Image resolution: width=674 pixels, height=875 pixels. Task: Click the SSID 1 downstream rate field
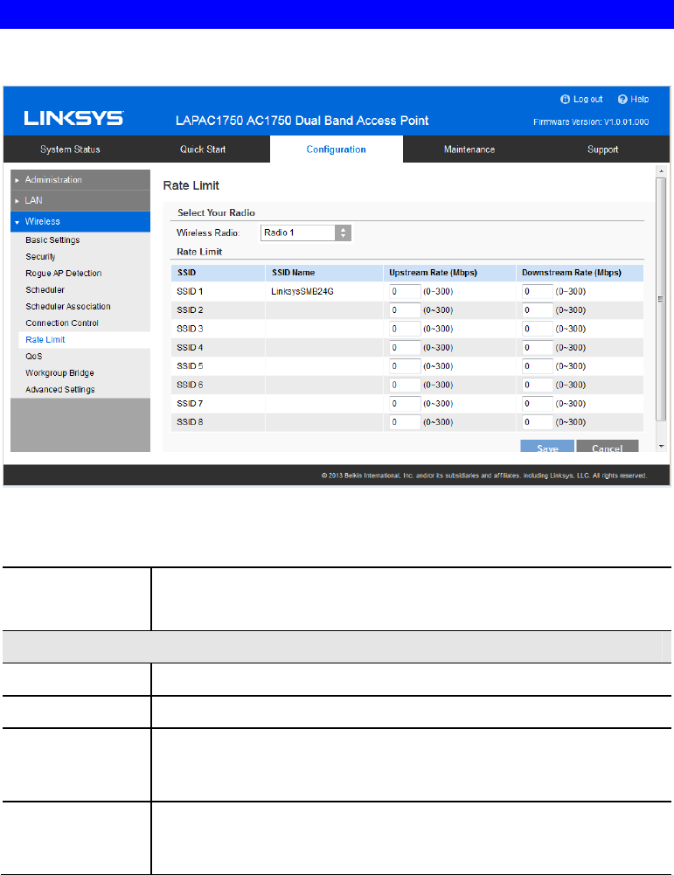click(x=538, y=291)
